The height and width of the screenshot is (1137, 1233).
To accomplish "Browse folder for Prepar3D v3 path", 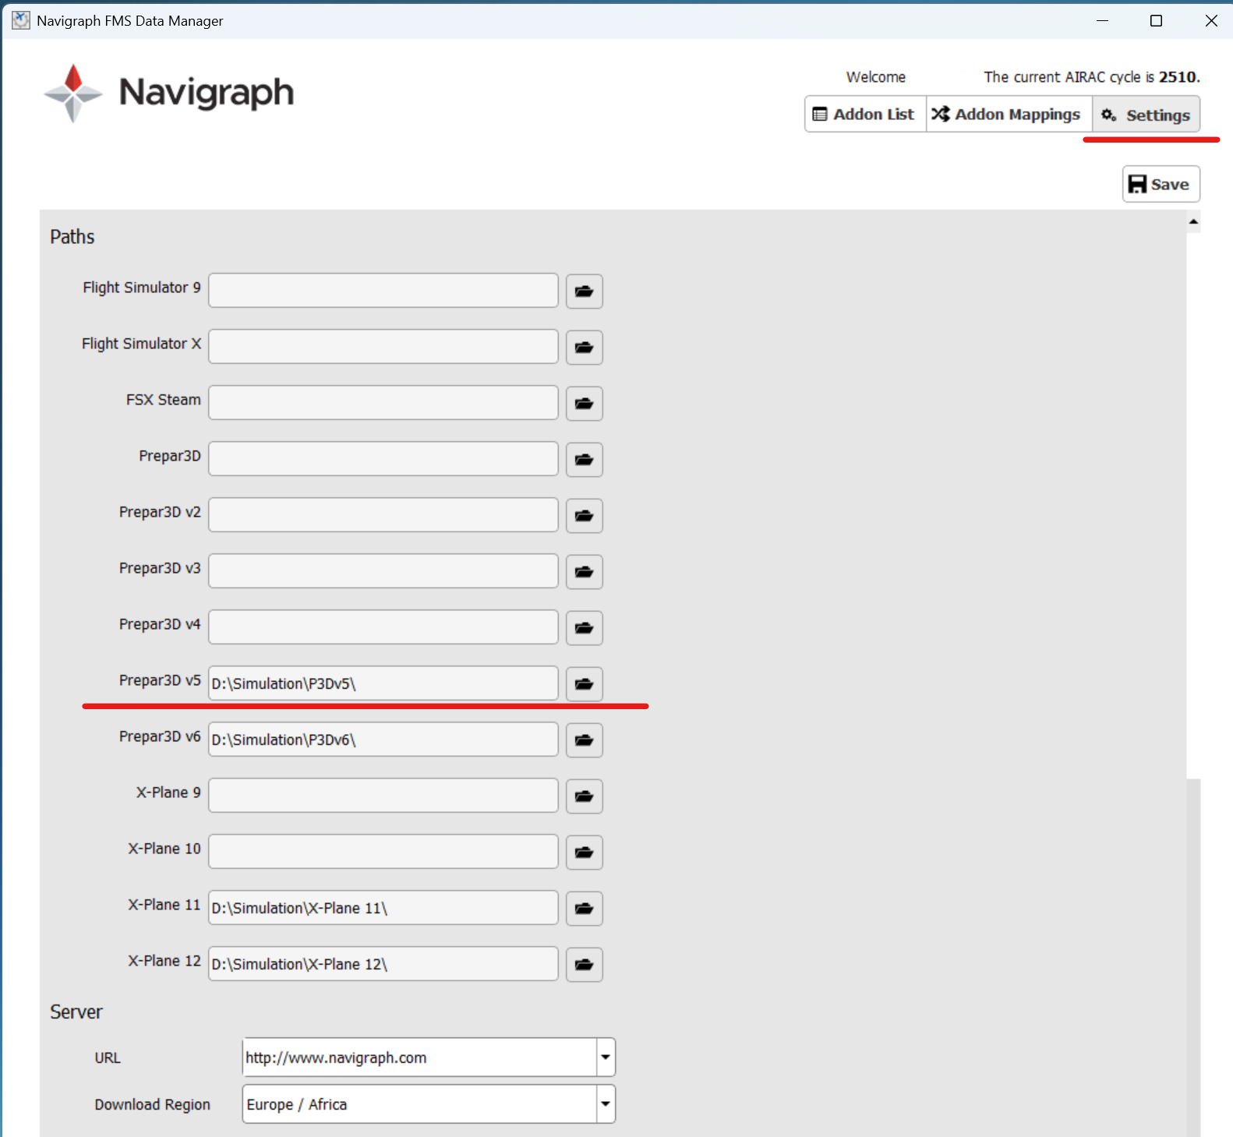I will coord(584,572).
